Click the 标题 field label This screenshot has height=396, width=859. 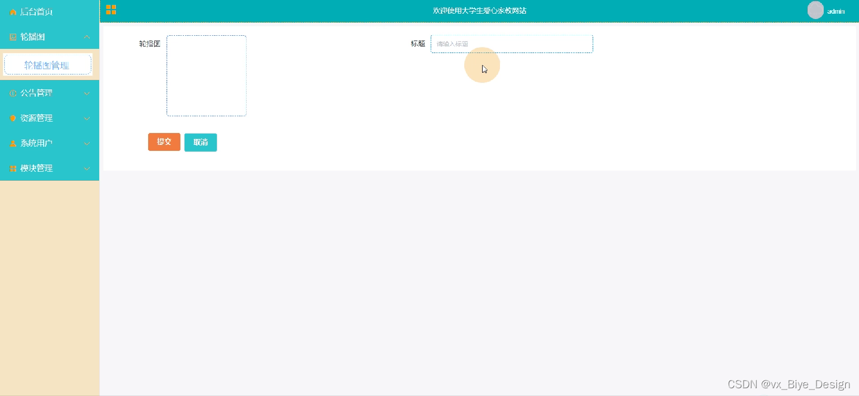coord(418,44)
